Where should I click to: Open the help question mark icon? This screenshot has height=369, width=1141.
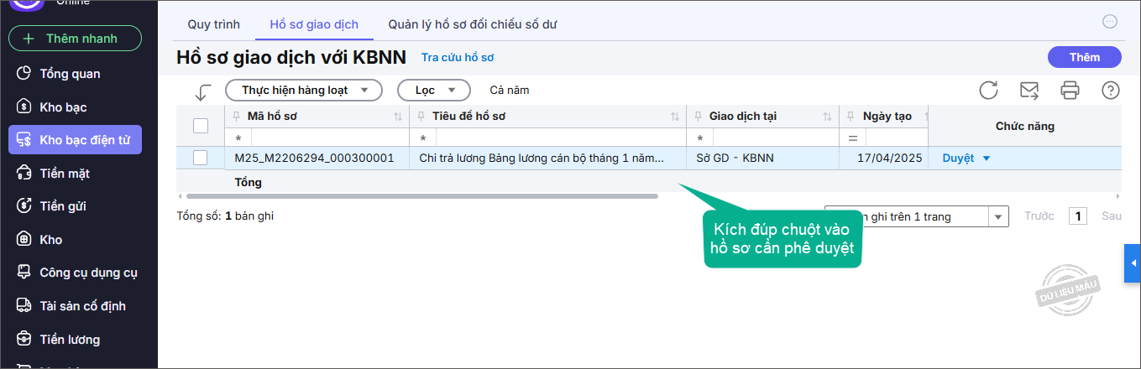tap(1111, 90)
